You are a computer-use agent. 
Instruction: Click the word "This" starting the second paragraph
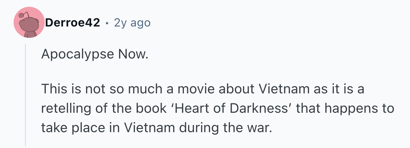tap(54, 89)
